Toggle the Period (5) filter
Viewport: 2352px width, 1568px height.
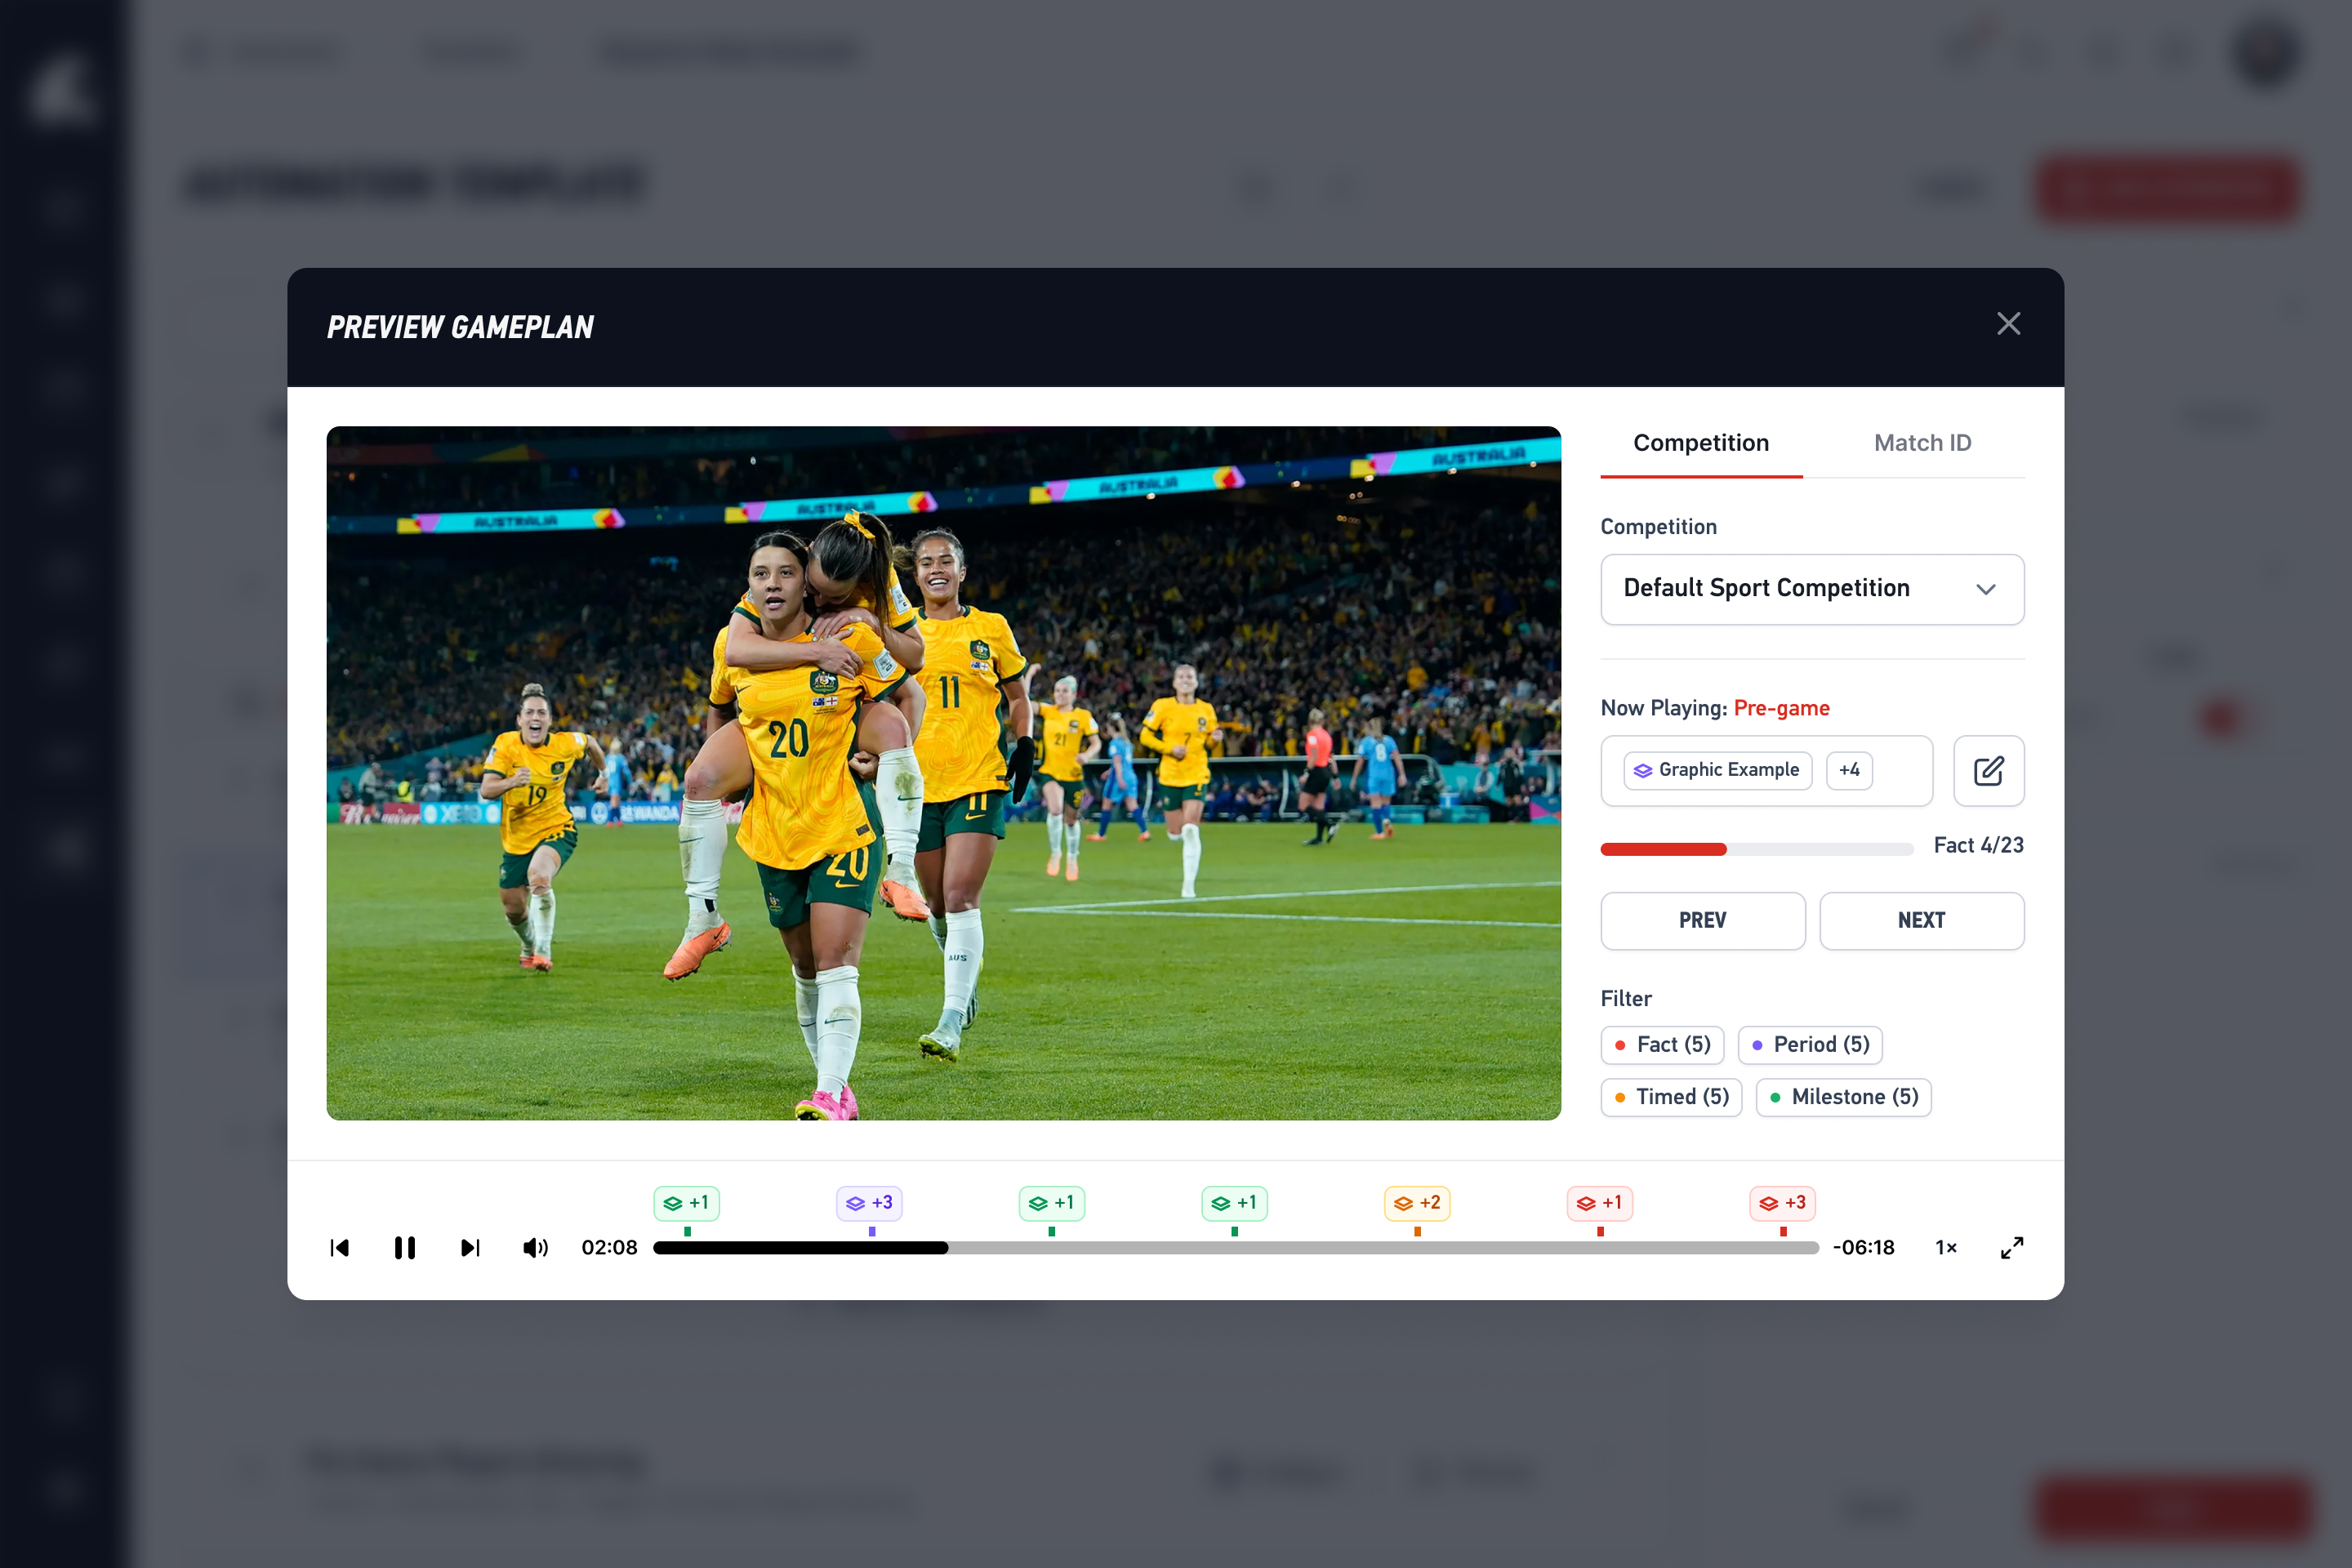pos(1810,1045)
